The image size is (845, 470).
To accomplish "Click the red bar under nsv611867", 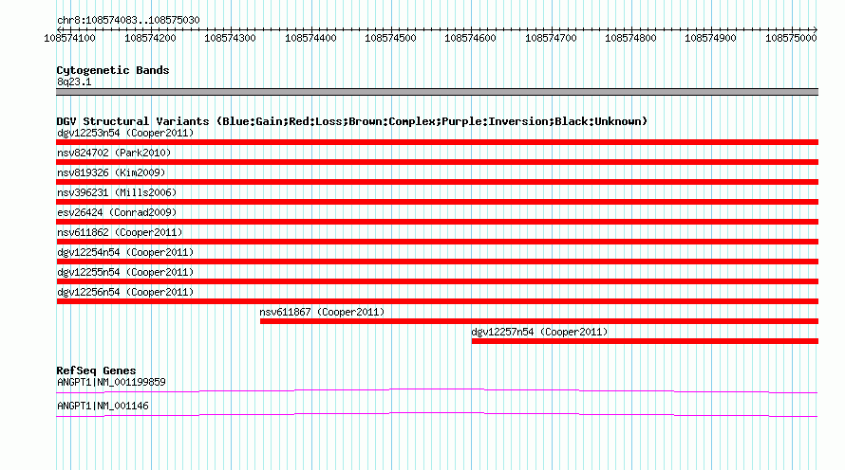I will [x=539, y=321].
